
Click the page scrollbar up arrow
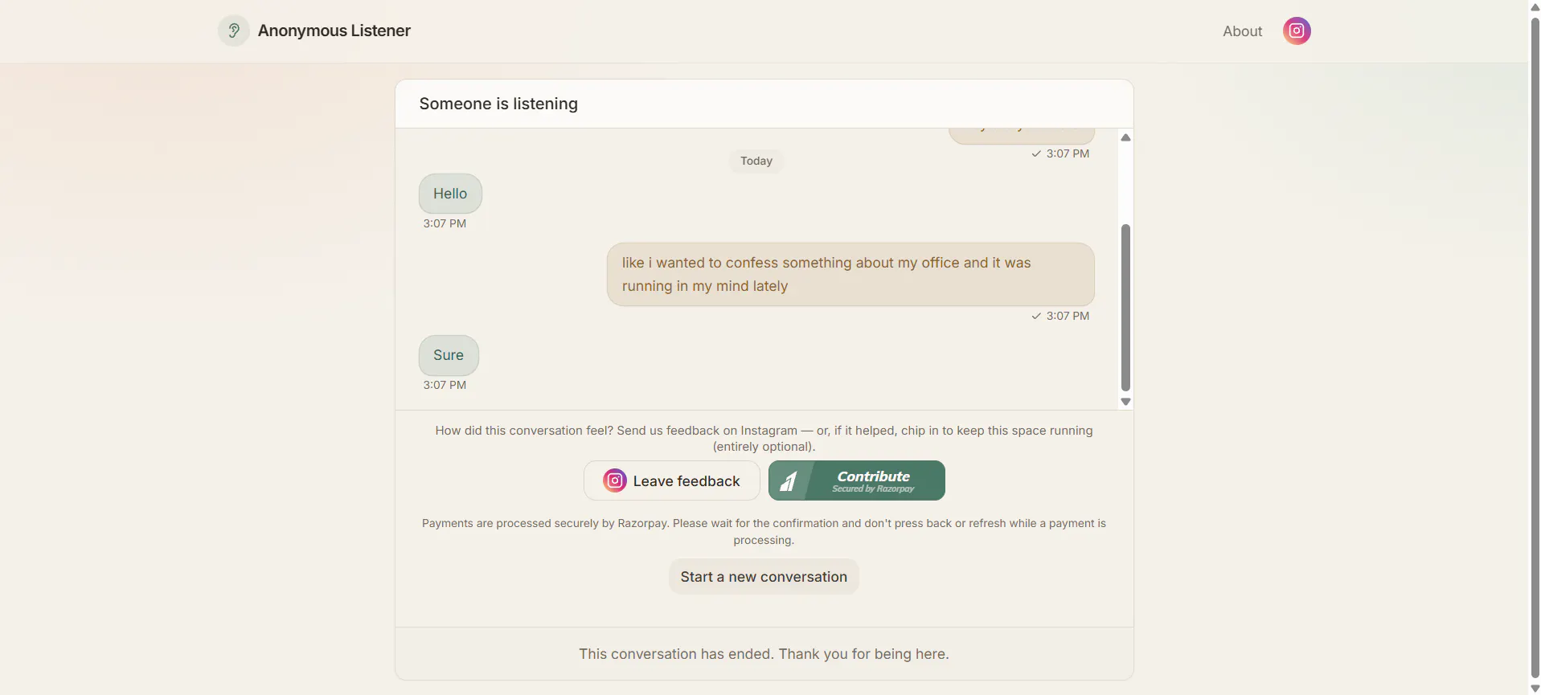pos(1535,6)
